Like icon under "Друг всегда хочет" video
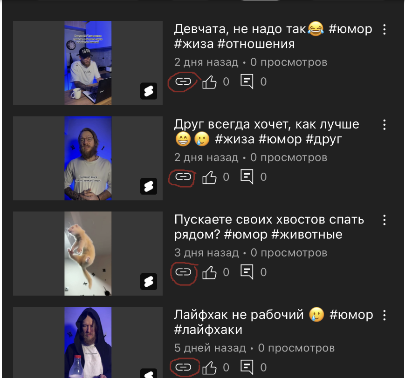The height and width of the screenshot is (378, 405). pos(209,177)
